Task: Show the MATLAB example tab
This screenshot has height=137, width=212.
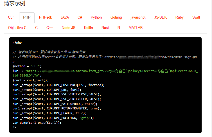Action: click(136, 28)
